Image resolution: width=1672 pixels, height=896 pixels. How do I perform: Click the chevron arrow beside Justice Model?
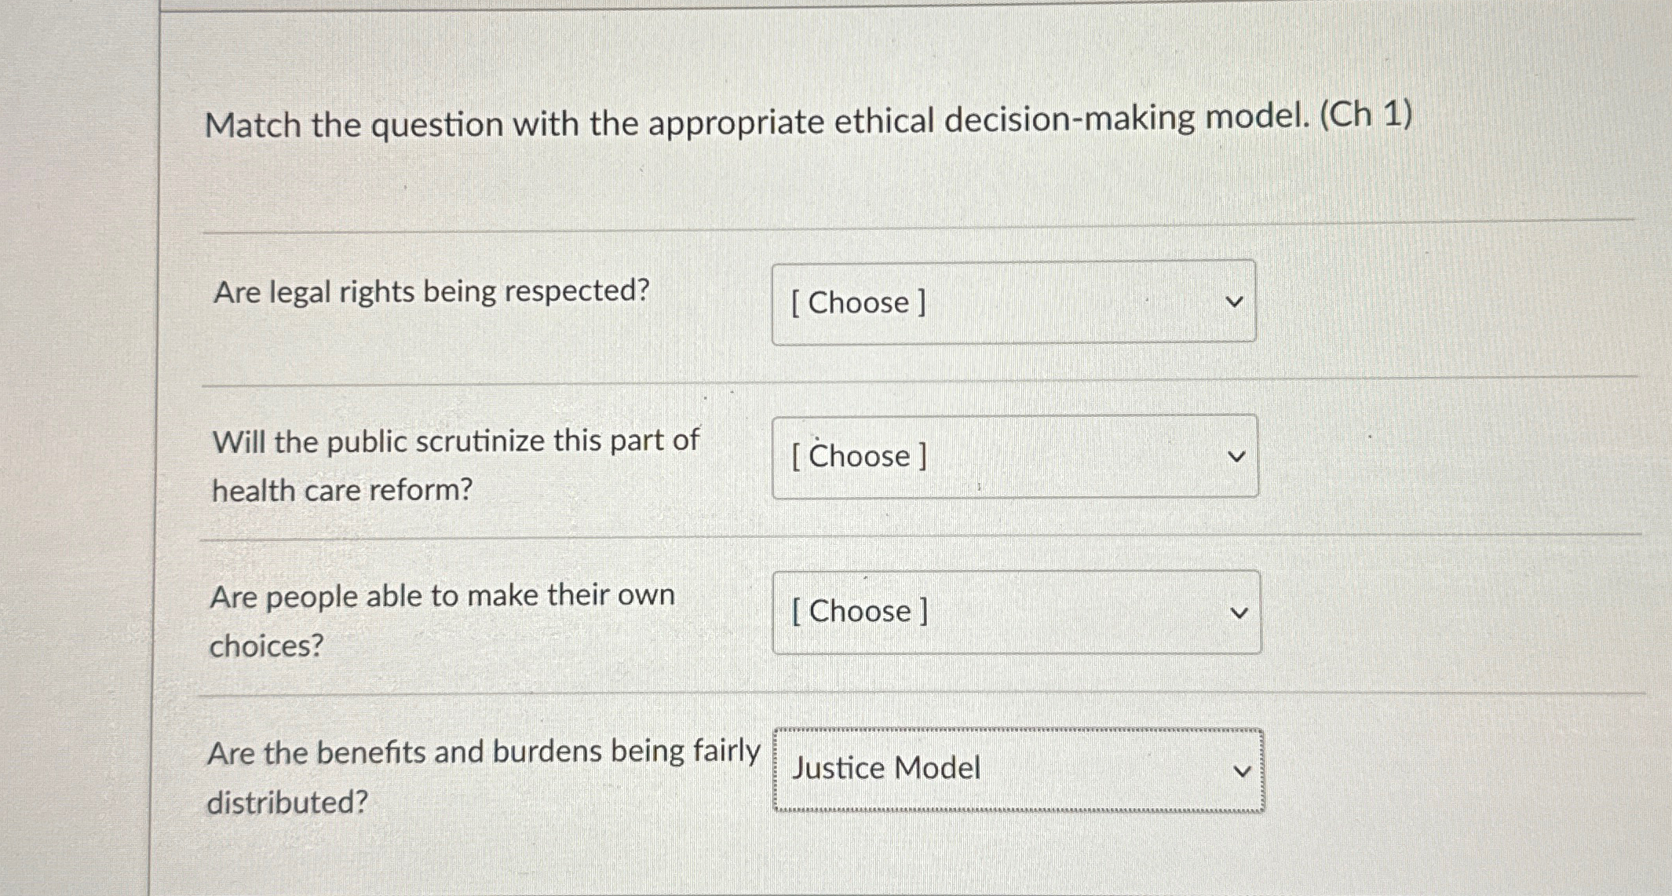(1241, 771)
